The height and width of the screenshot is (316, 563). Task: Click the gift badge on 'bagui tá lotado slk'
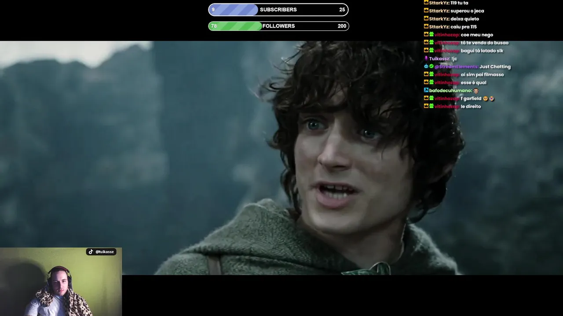pyautogui.click(x=431, y=50)
